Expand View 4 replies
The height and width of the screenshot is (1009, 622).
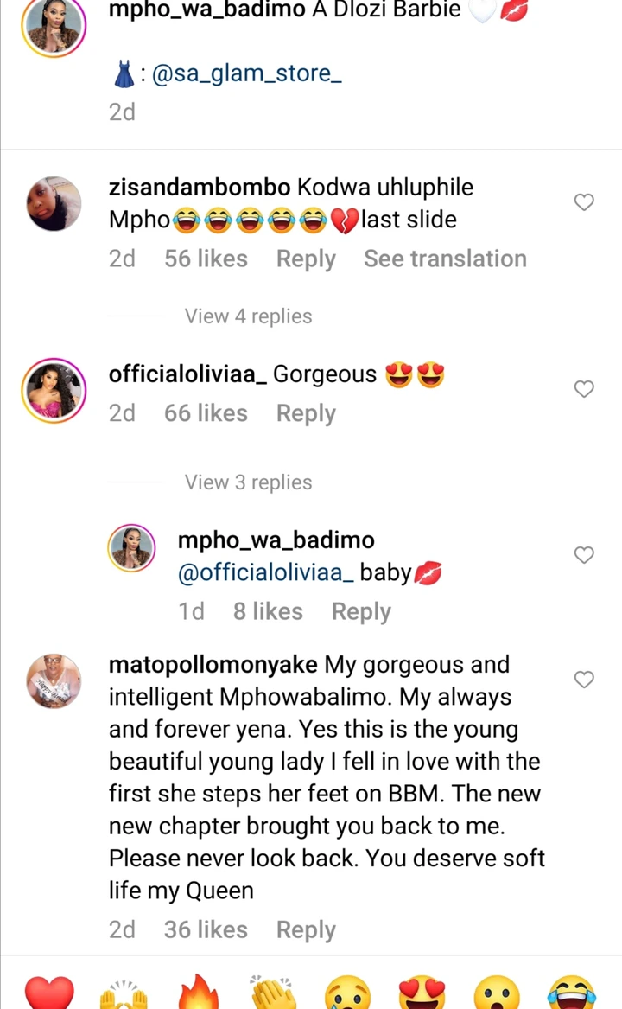click(248, 316)
